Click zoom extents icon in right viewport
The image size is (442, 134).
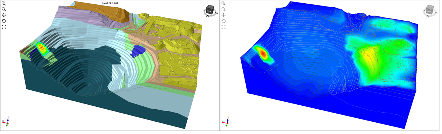tap(223, 27)
